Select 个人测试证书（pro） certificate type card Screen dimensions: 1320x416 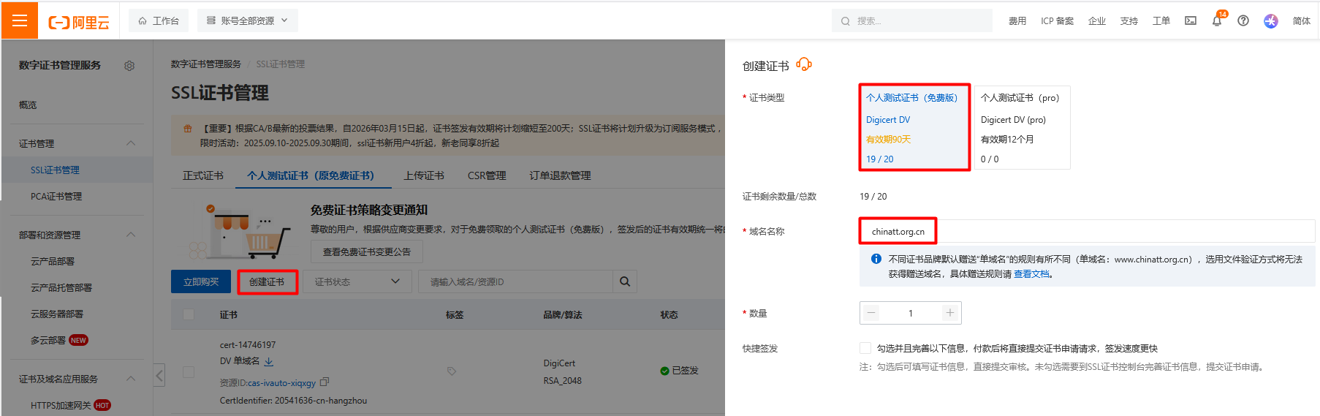1023,127
